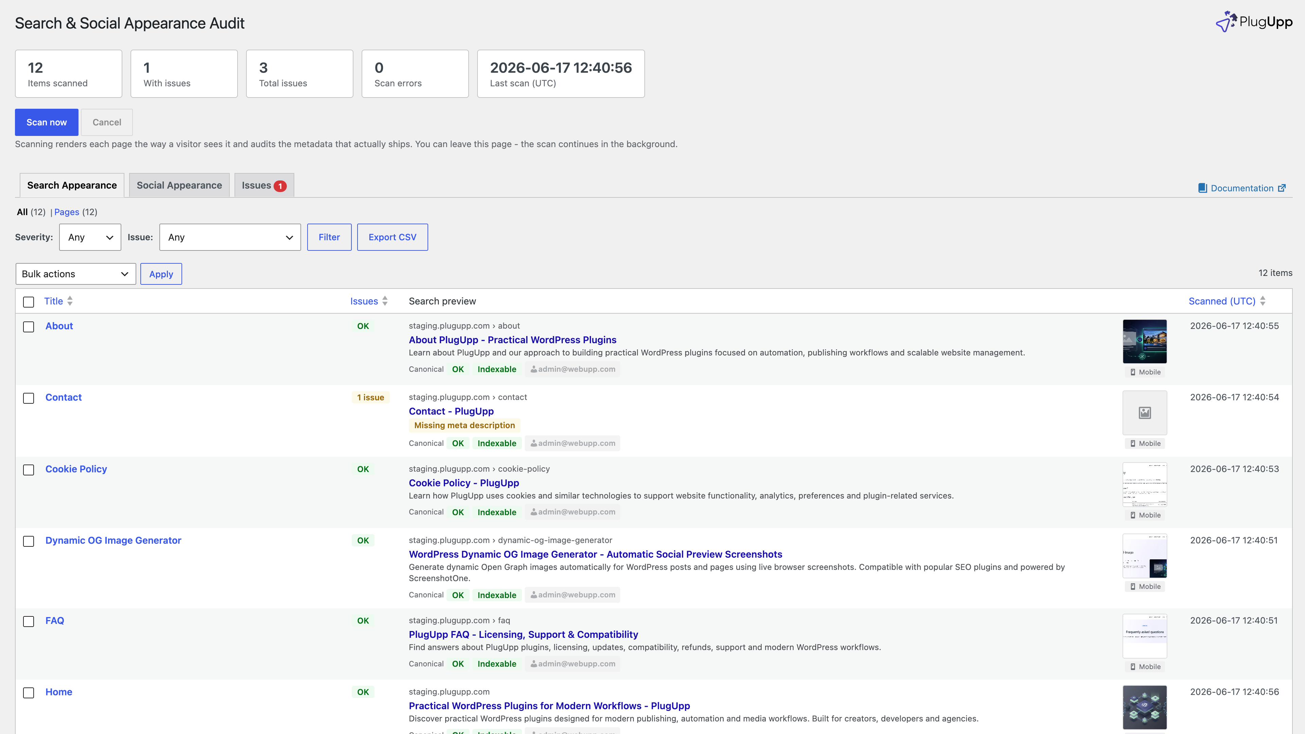Check the Dynamic OG Image Generator checkbox
Image resolution: width=1305 pixels, height=734 pixels.
coord(28,542)
